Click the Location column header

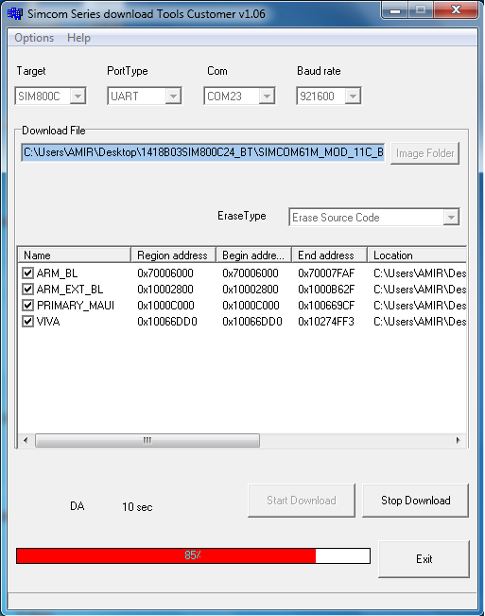417,255
